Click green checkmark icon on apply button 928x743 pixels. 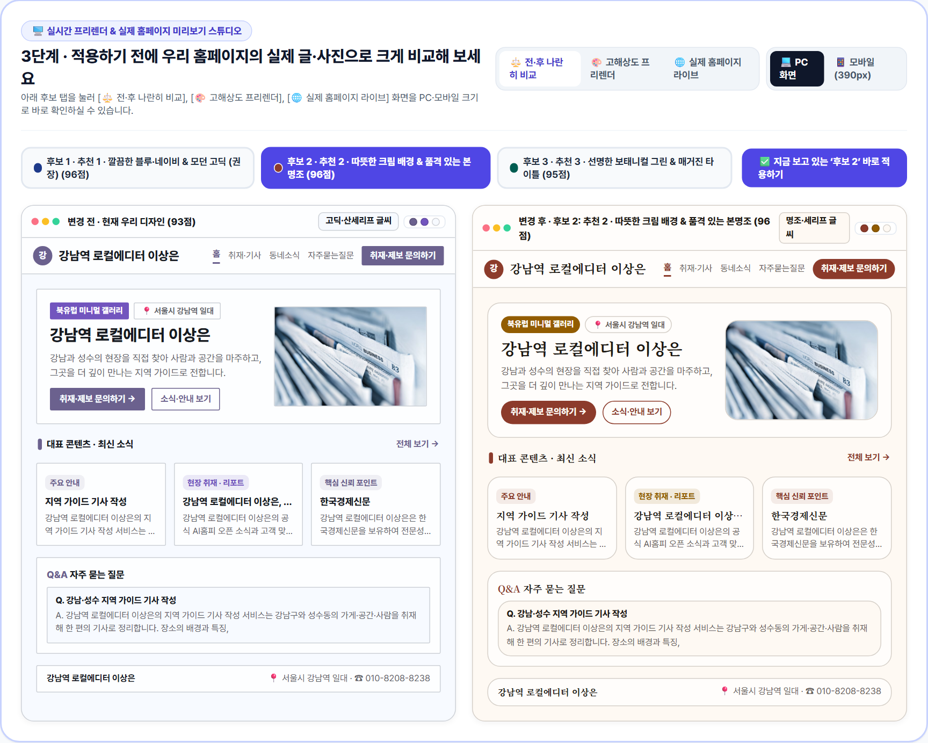coord(765,162)
